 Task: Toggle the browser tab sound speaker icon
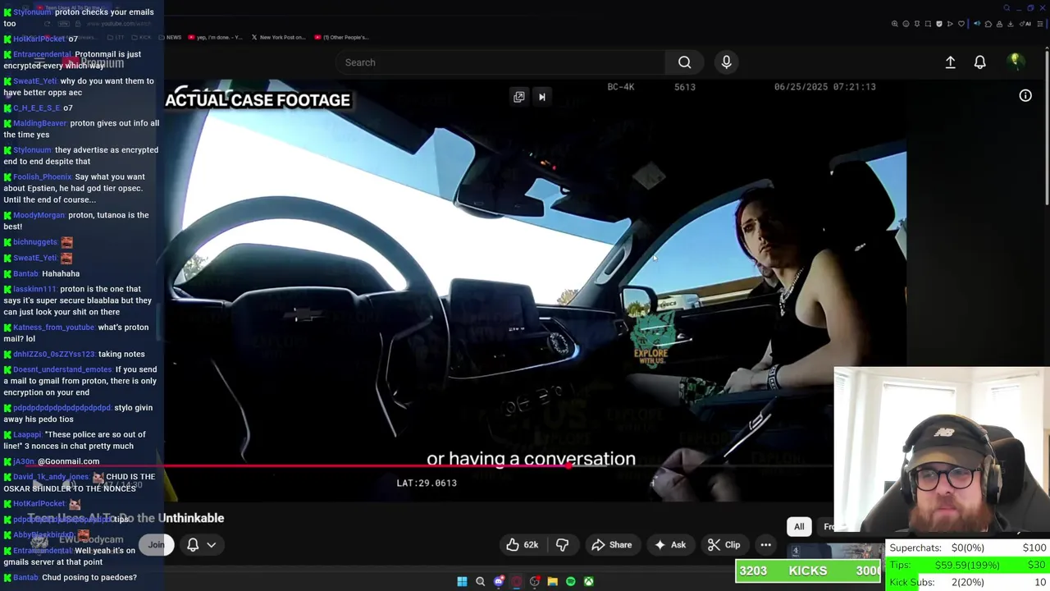[x=977, y=24]
